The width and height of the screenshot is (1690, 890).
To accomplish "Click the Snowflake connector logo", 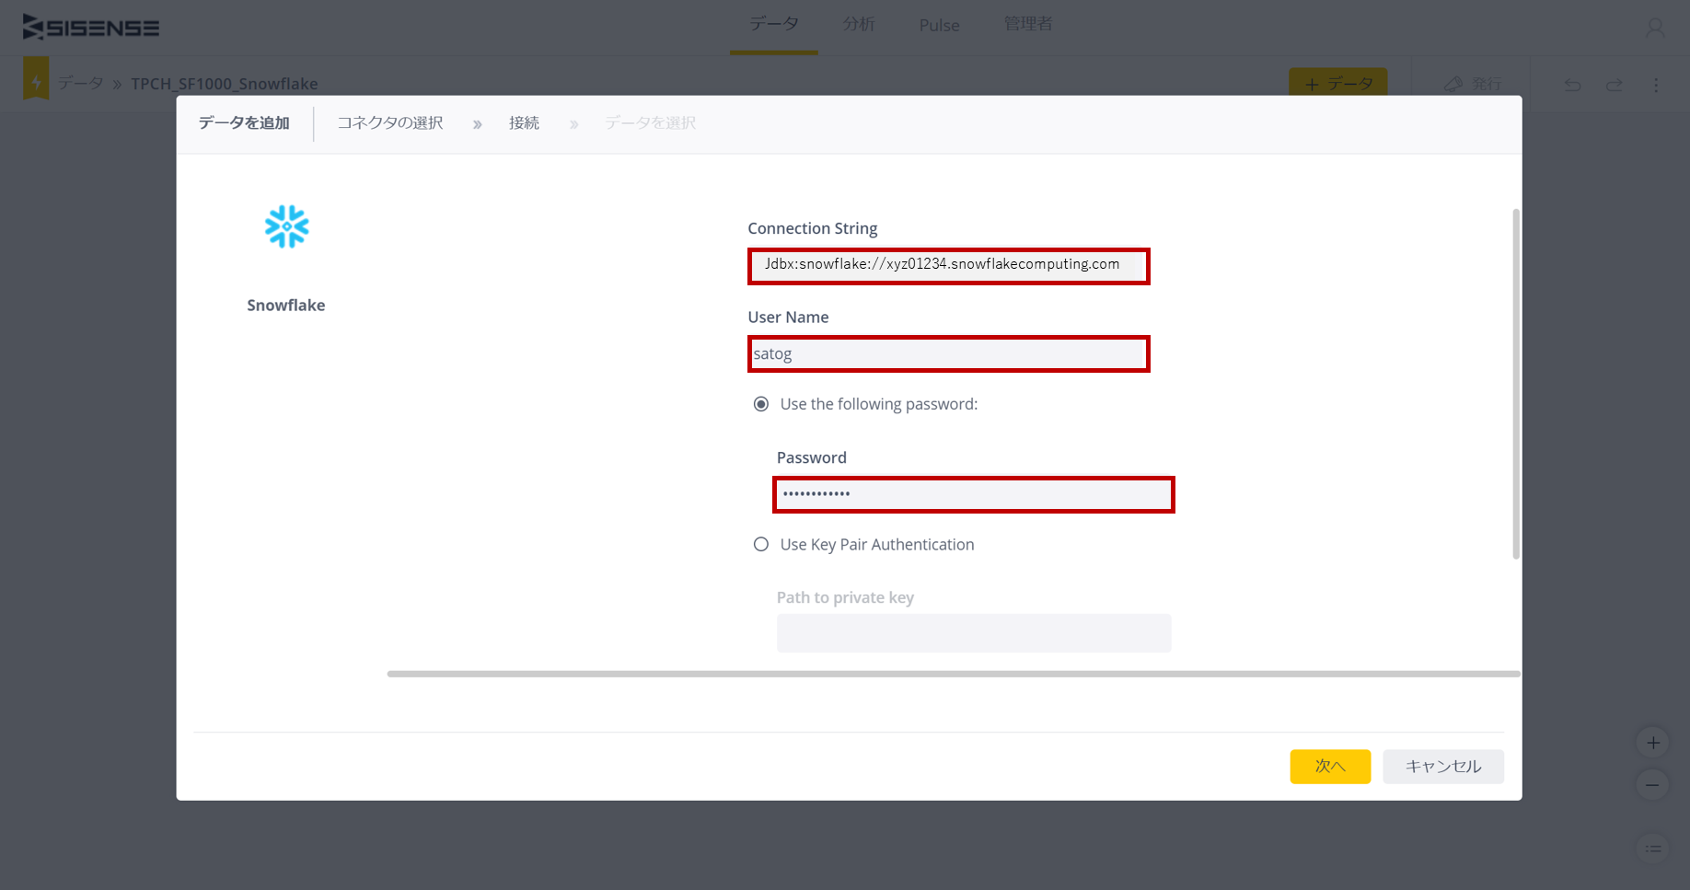I will point(286,226).
